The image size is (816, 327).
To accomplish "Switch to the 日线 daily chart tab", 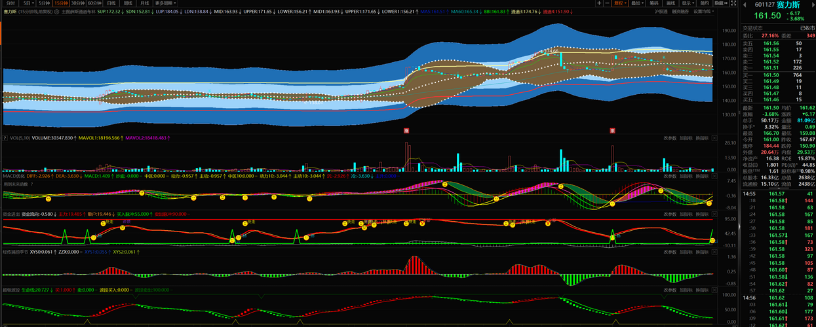I will [111, 3].
